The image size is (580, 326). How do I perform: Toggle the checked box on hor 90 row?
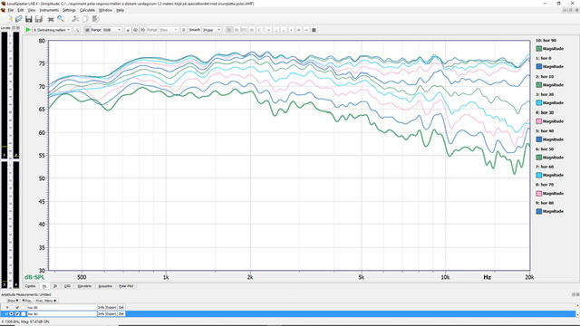17,314
